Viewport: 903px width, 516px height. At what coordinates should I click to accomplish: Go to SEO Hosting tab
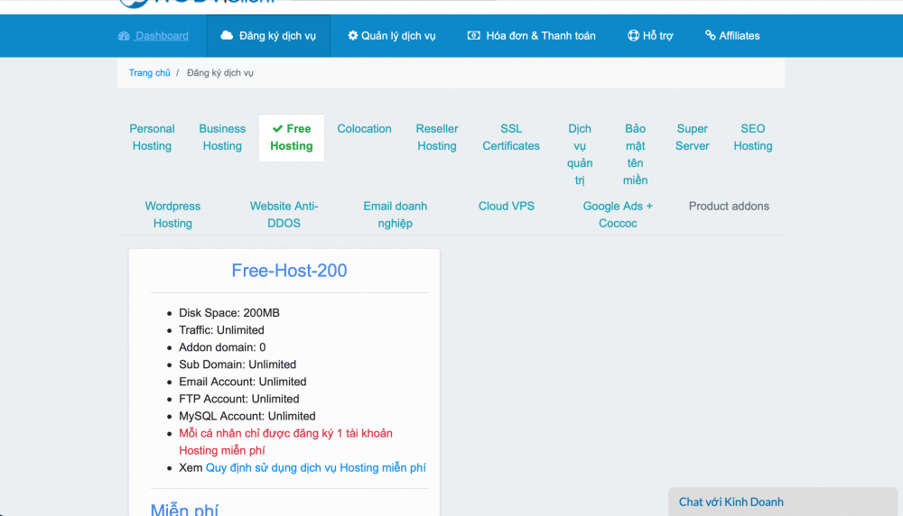[753, 137]
